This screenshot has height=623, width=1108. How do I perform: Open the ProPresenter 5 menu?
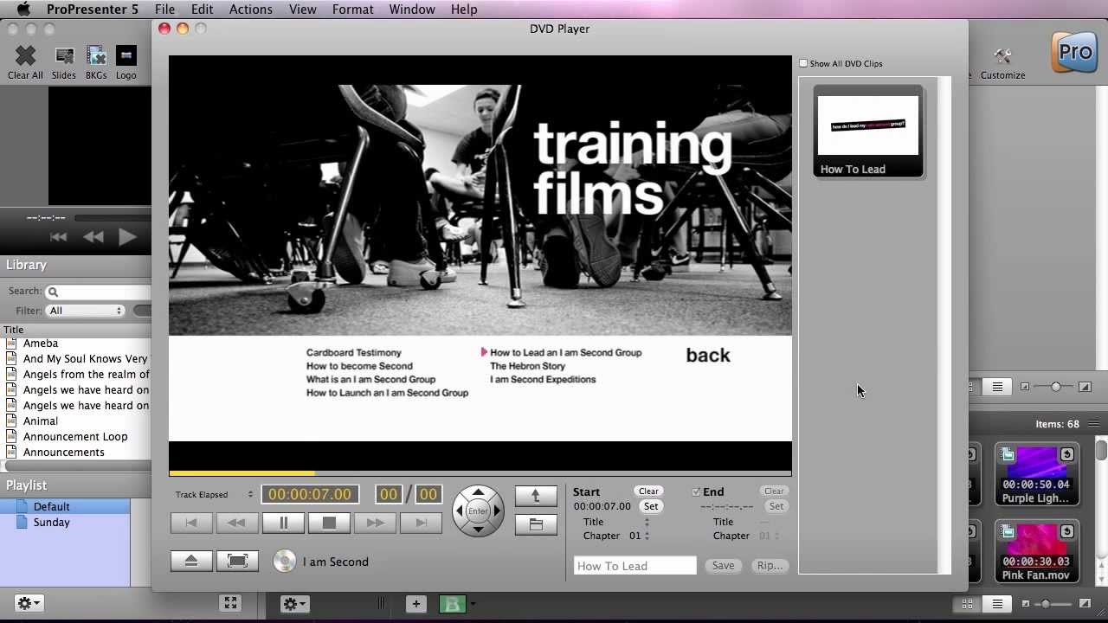(93, 10)
